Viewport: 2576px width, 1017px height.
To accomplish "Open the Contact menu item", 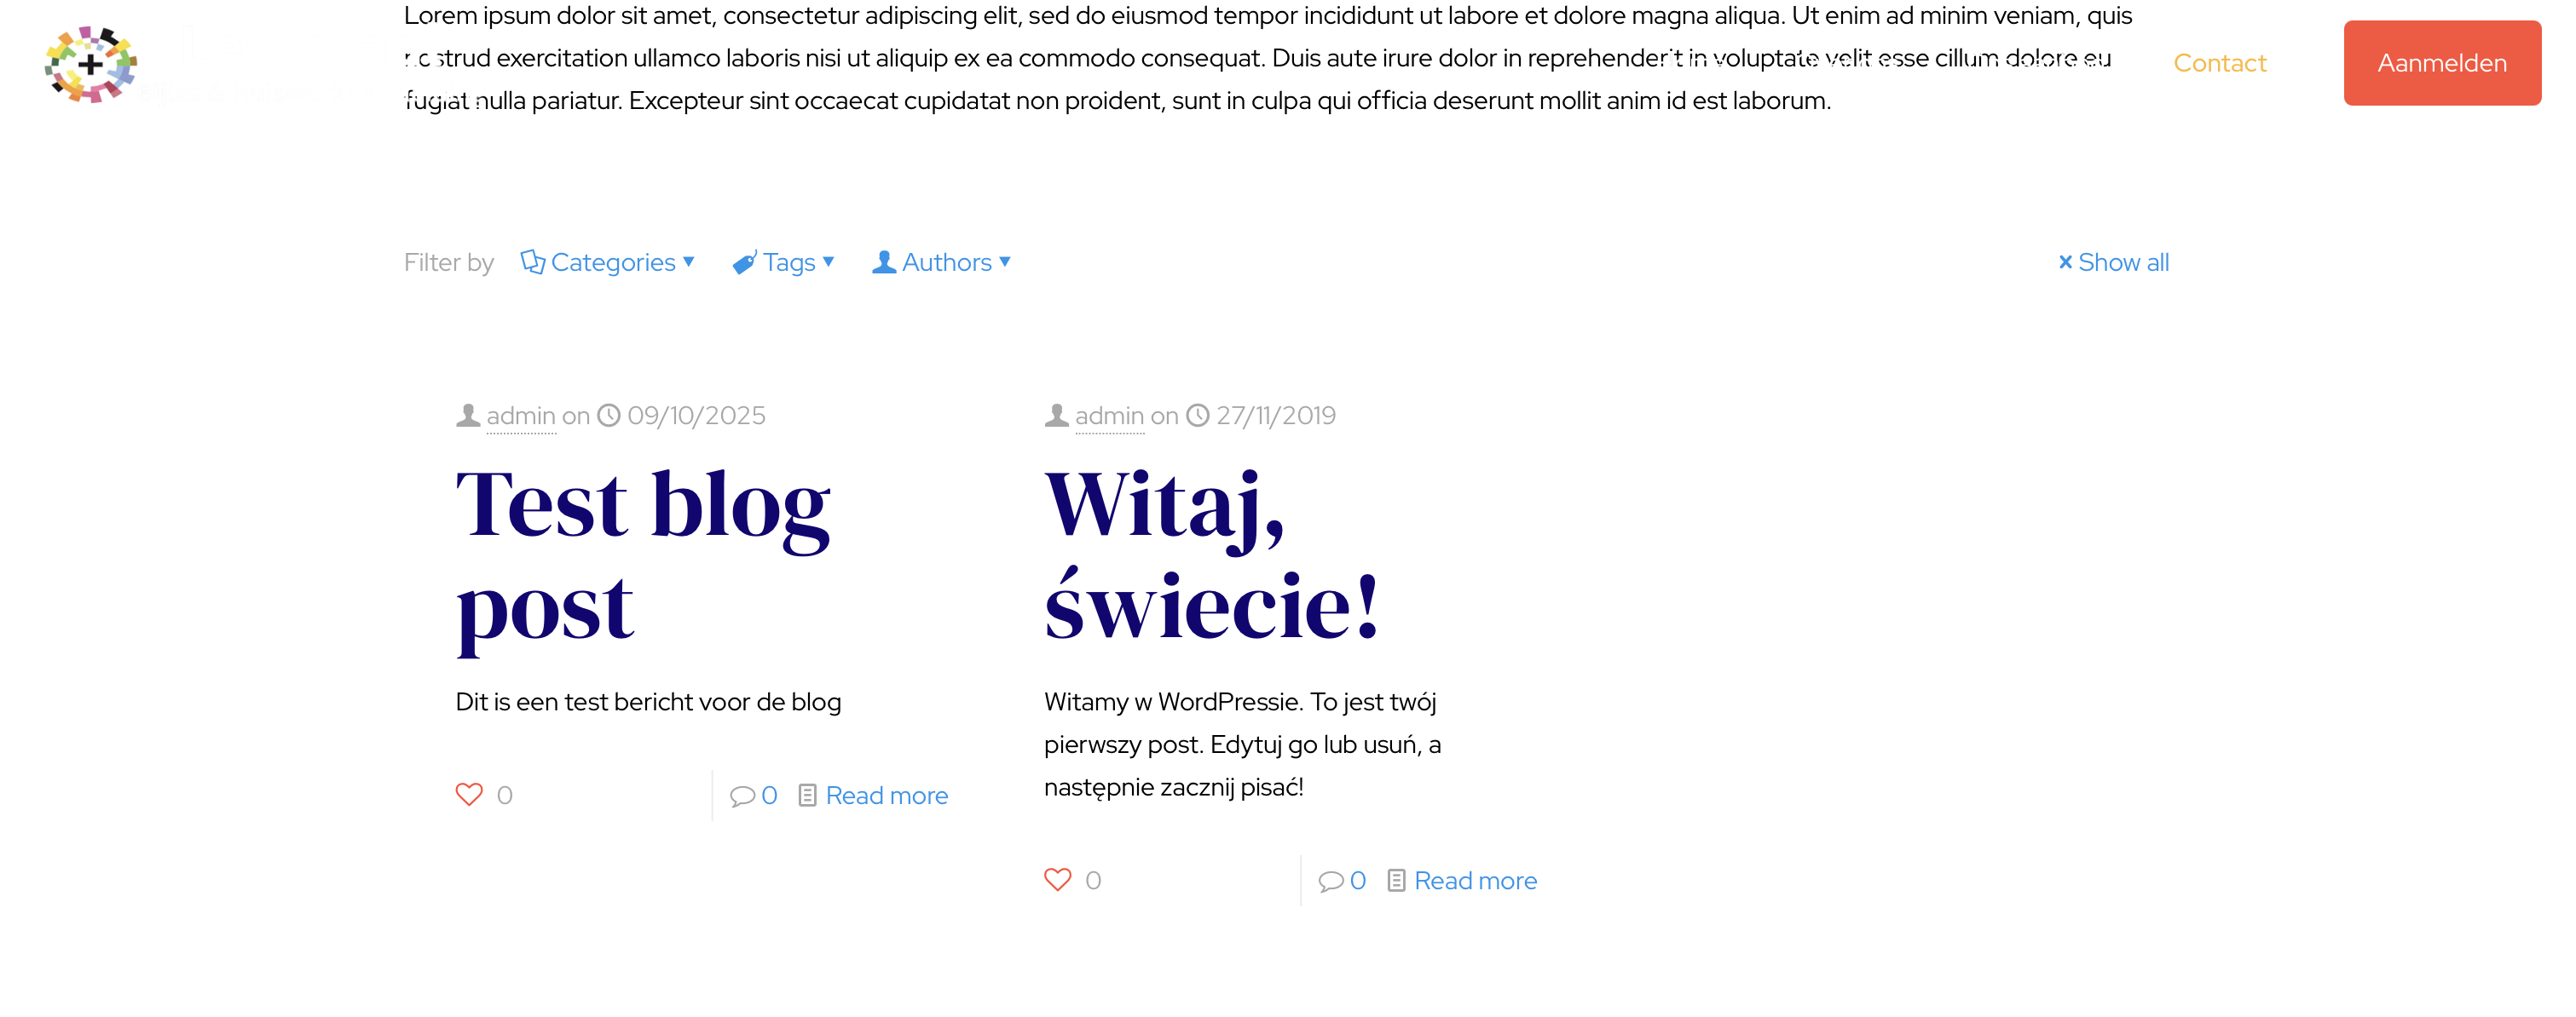I will (2219, 63).
